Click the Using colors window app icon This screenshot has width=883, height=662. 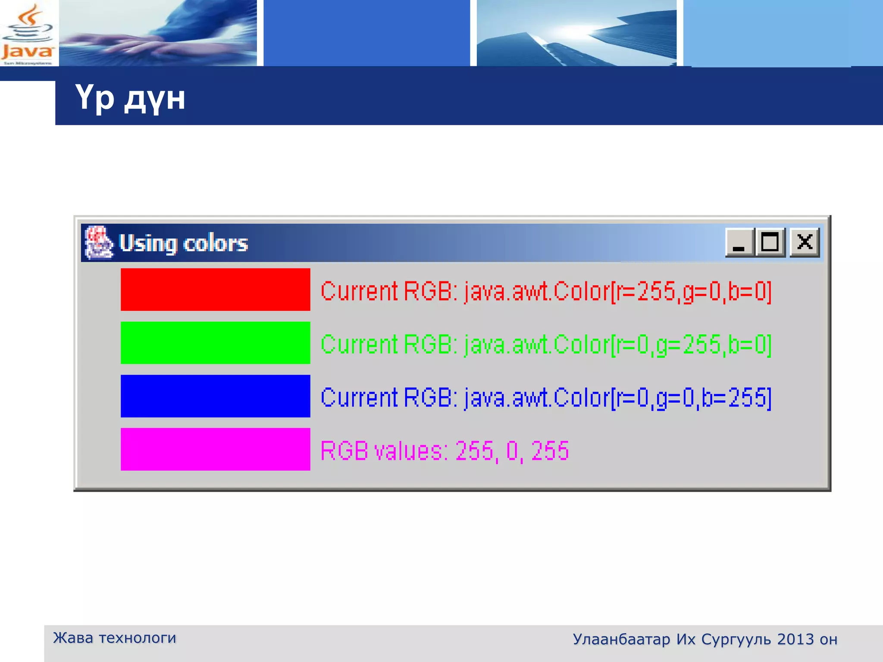pos(98,242)
